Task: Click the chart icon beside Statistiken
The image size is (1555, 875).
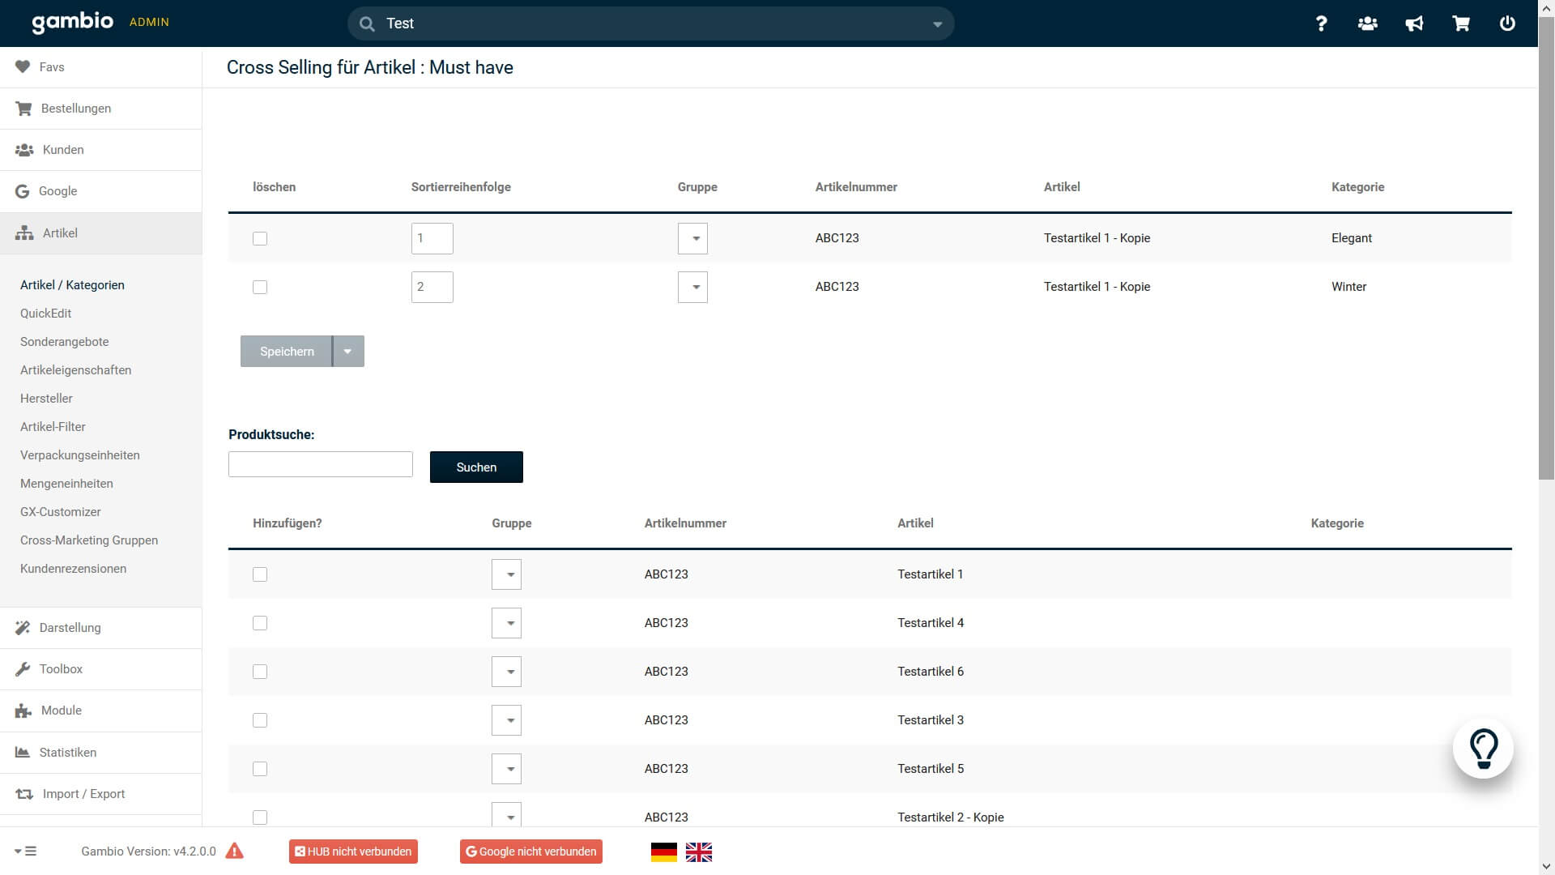Action: [23, 753]
